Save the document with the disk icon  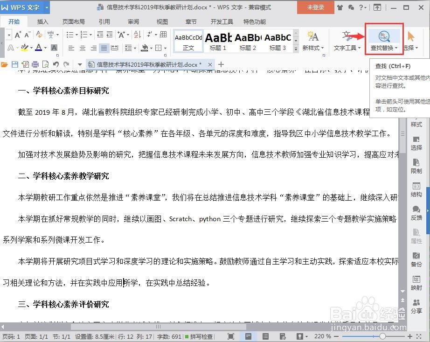(15, 64)
